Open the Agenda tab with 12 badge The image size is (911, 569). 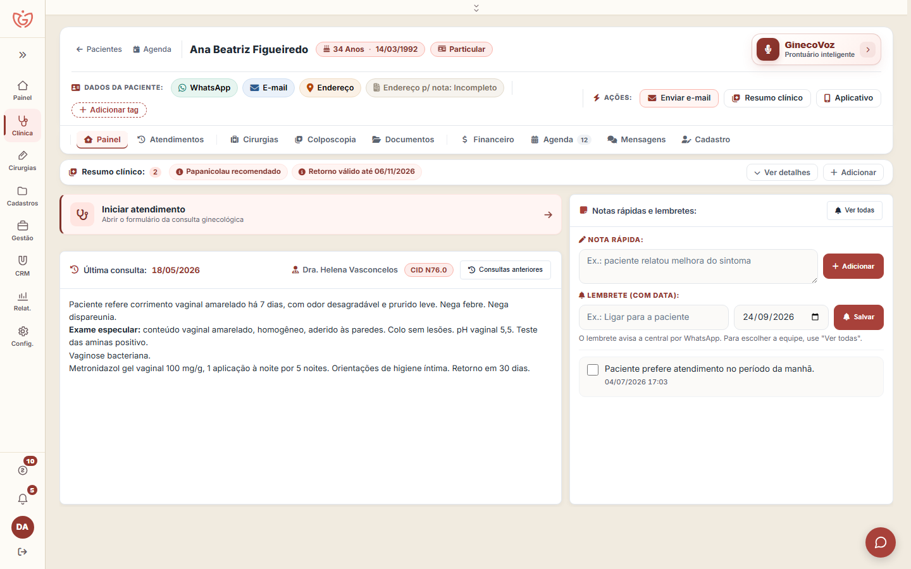point(561,140)
